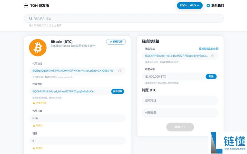The image size is (247, 154).
Task: Click the panda logo icon in header
Action: click(26, 6)
